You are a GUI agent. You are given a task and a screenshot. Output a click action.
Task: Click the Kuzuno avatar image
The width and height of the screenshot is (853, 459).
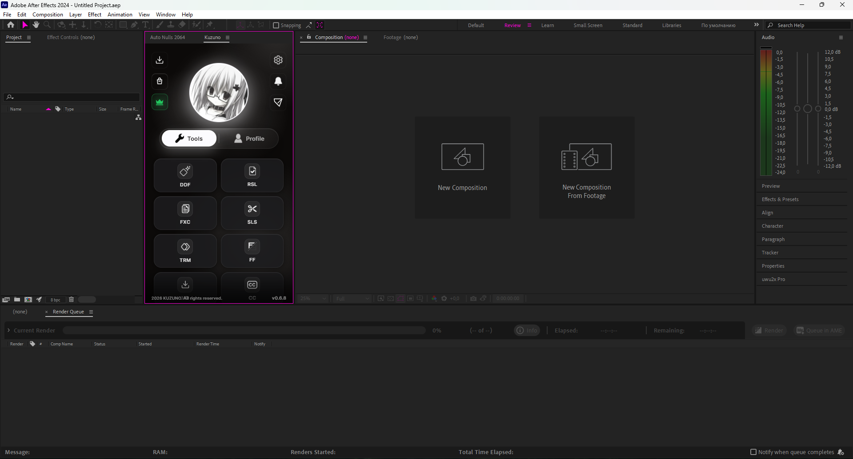point(219,92)
